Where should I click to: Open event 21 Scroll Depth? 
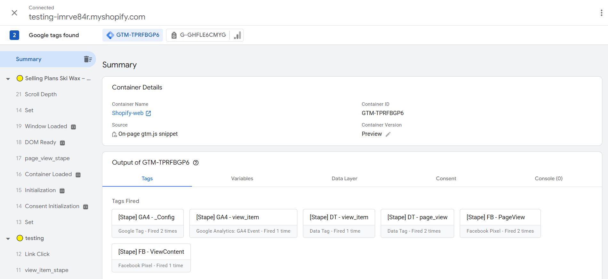pyautogui.click(x=36, y=94)
